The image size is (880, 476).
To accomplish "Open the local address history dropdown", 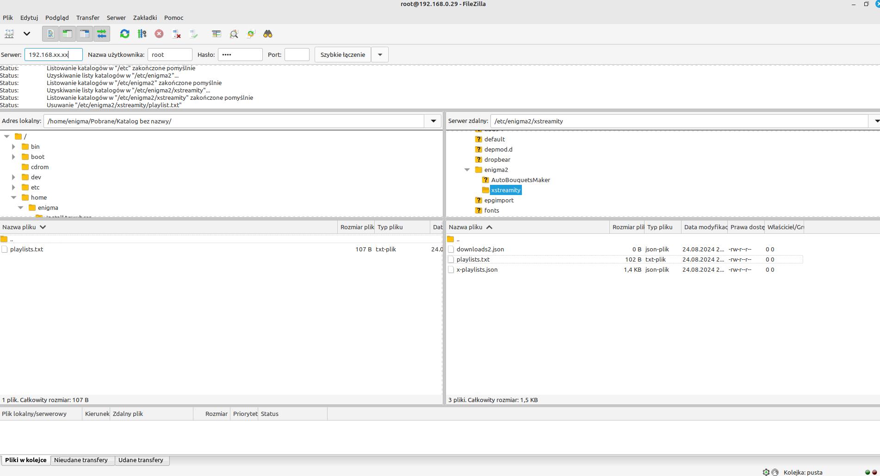I will point(433,121).
